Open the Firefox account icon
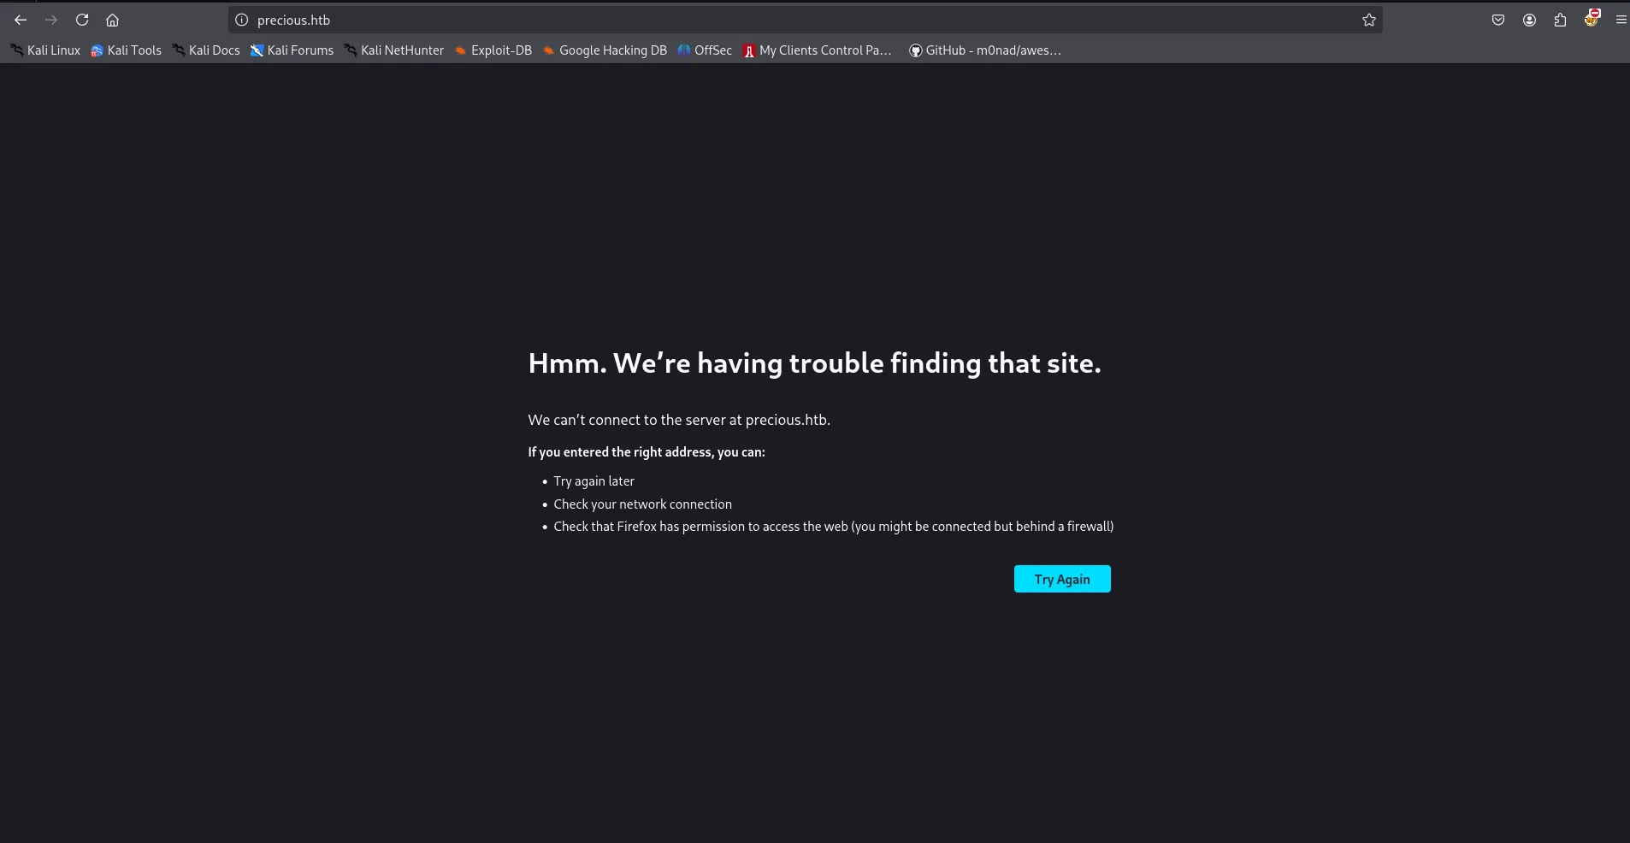Image resolution: width=1630 pixels, height=843 pixels. click(1529, 20)
